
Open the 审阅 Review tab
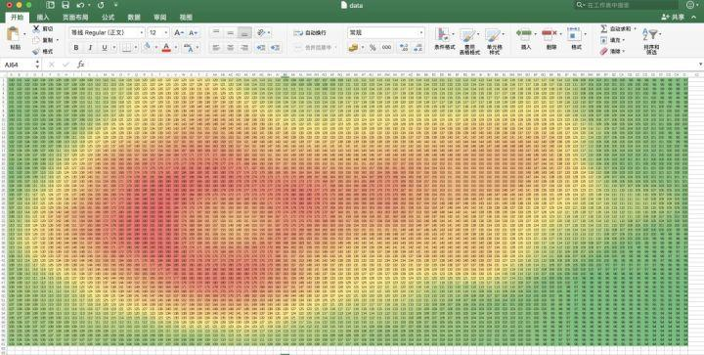pos(159,17)
